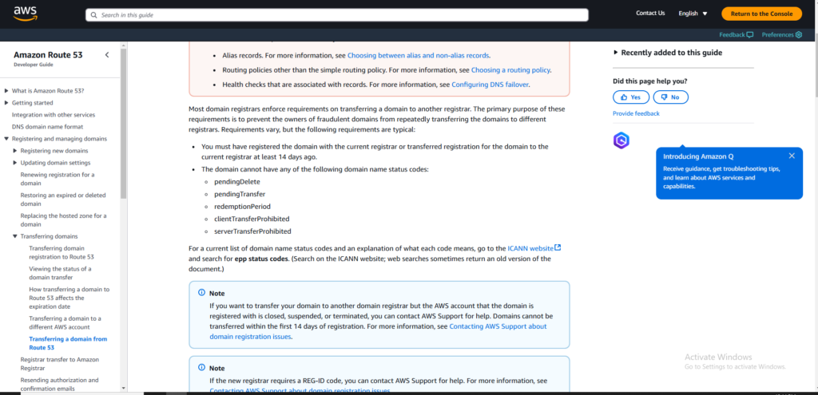The height and width of the screenshot is (395, 818).
Task: Click the Did this page help you? text
Action: point(650,81)
